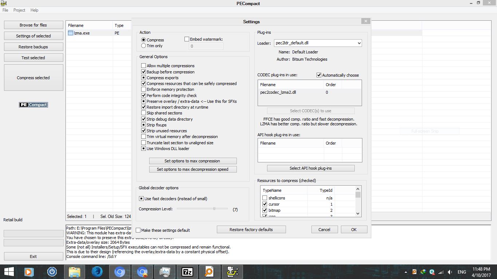The height and width of the screenshot is (279, 497).
Task: Uncheck Automatically choose CODEC
Action: pyautogui.click(x=319, y=75)
